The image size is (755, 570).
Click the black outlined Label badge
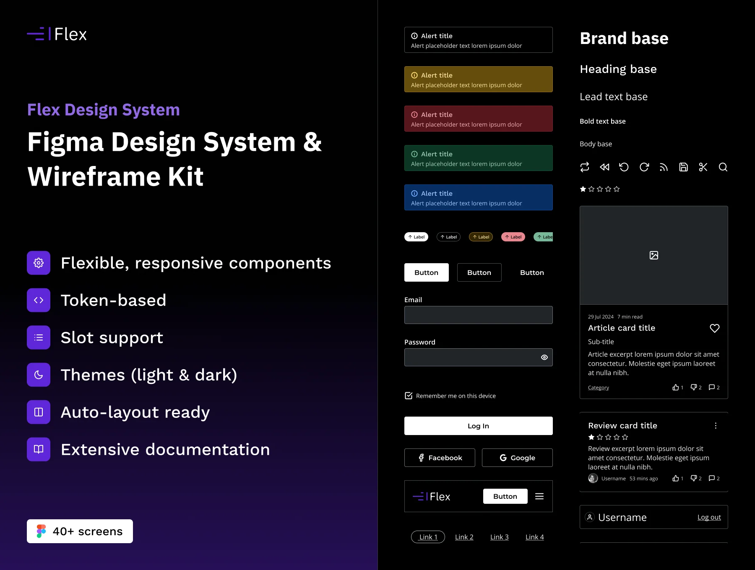[449, 237]
